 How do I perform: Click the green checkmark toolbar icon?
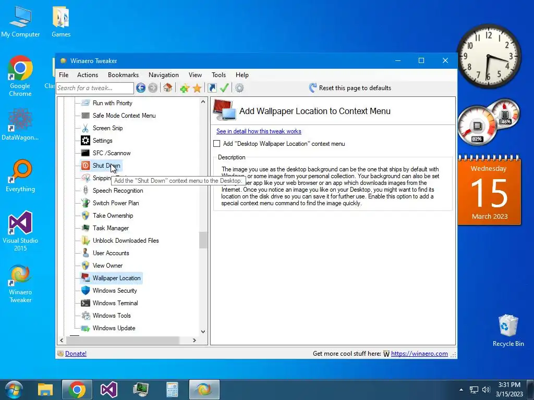pos(224,88)
